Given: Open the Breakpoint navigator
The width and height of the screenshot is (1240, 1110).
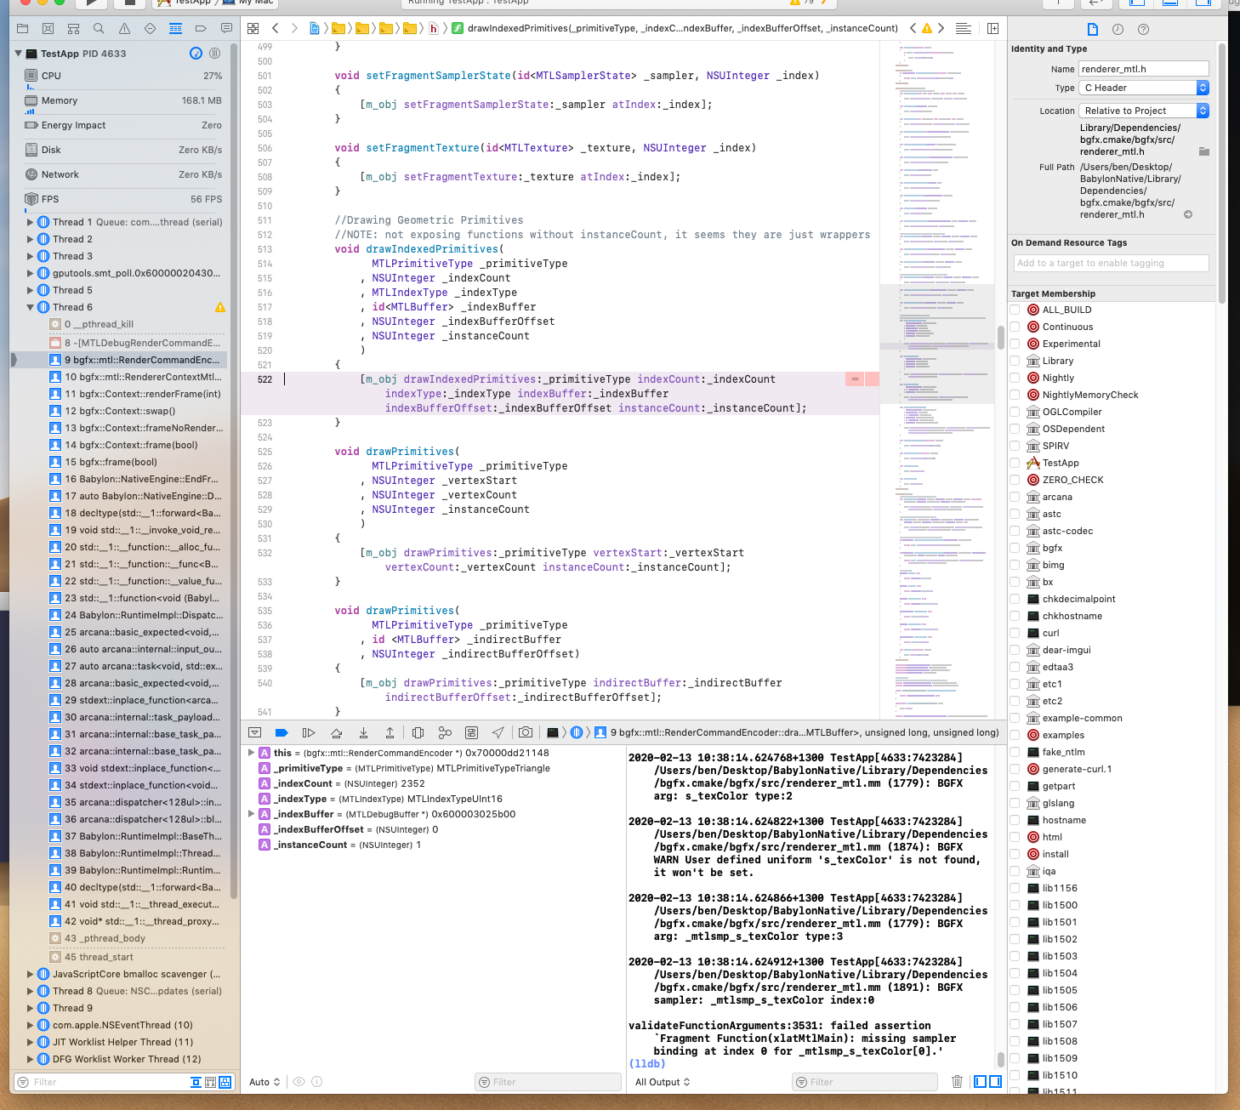Looking at the screenshot, I should click(x=202, y=28).
